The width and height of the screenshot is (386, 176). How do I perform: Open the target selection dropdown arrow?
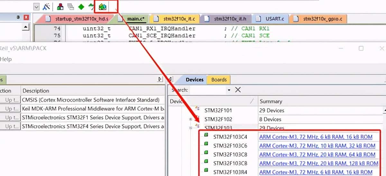(36, 6)
